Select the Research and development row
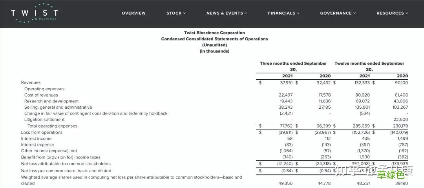 (51, 101)
